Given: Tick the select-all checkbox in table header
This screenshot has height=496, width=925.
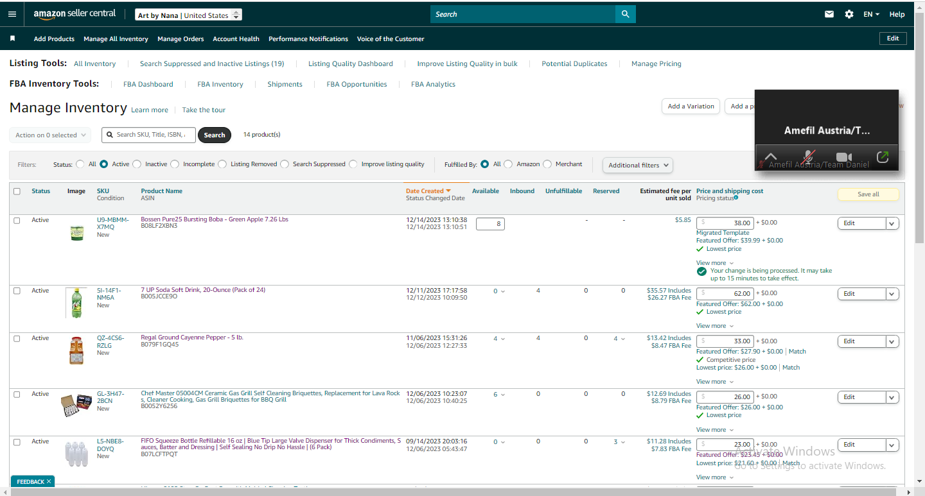Looking at the screenshot, I should (17, 191).
